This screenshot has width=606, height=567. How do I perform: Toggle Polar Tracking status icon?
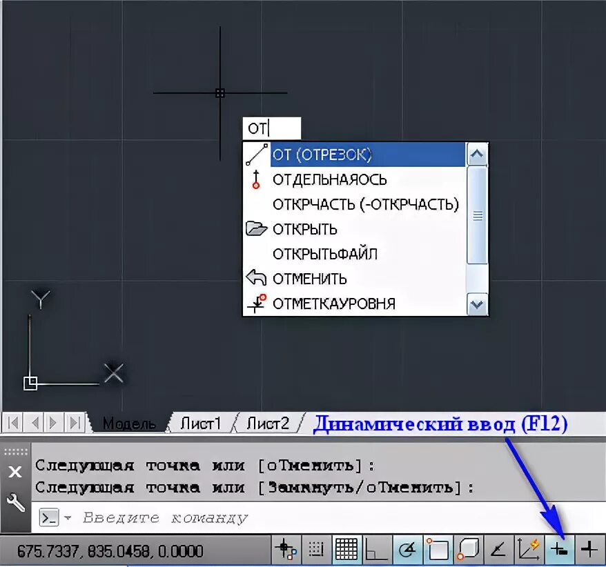407,550
